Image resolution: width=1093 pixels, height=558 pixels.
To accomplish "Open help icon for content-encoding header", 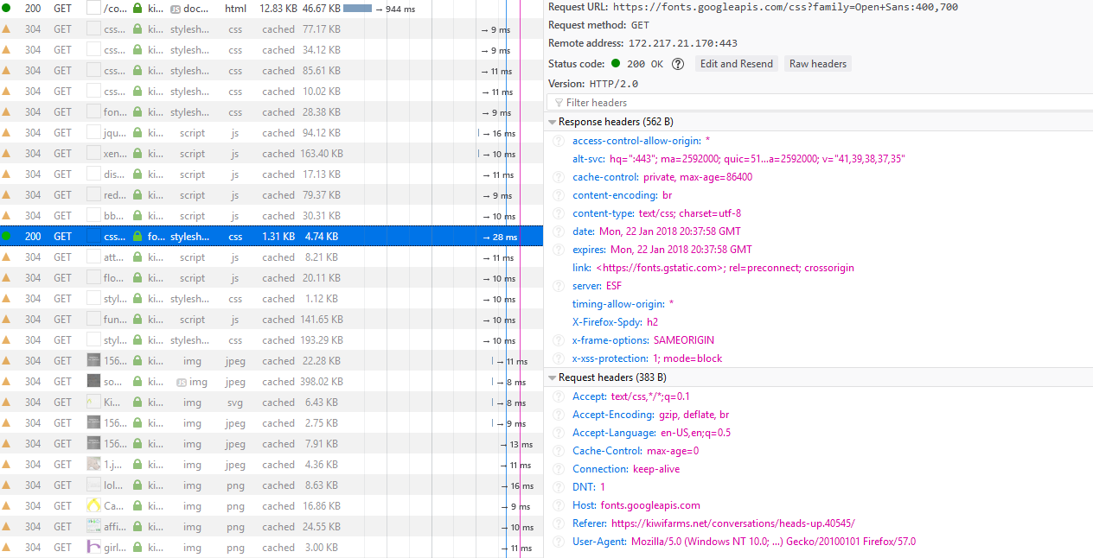I will 559,195.
